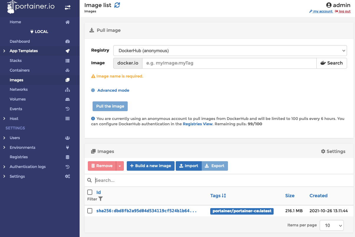The width and height of the screenshot is (355, 237).
Task: Open the my account link
Action: (x=321, y=11)
